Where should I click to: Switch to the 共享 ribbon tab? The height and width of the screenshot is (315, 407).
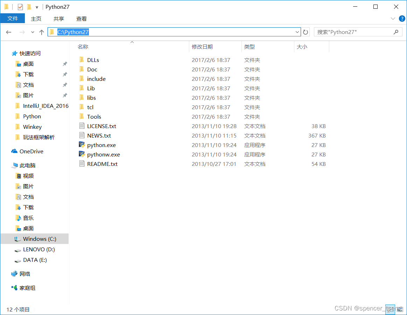point(59,19)
